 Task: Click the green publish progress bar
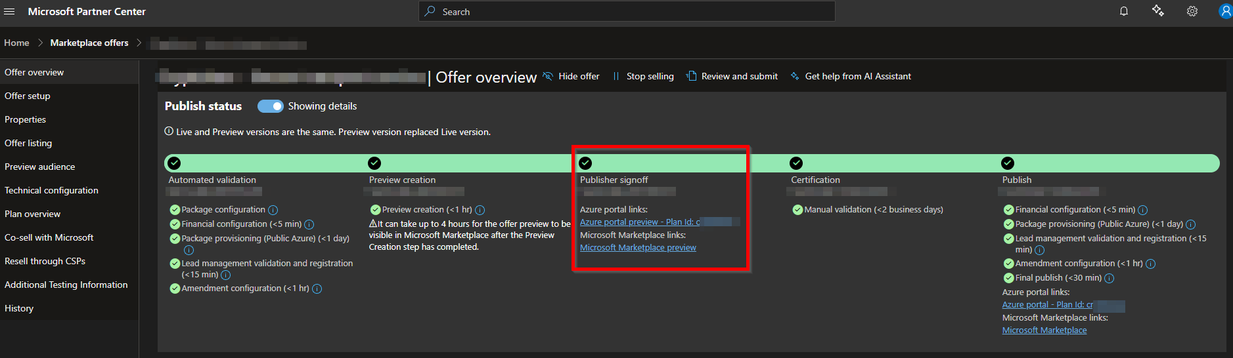(x=692, y=163)
